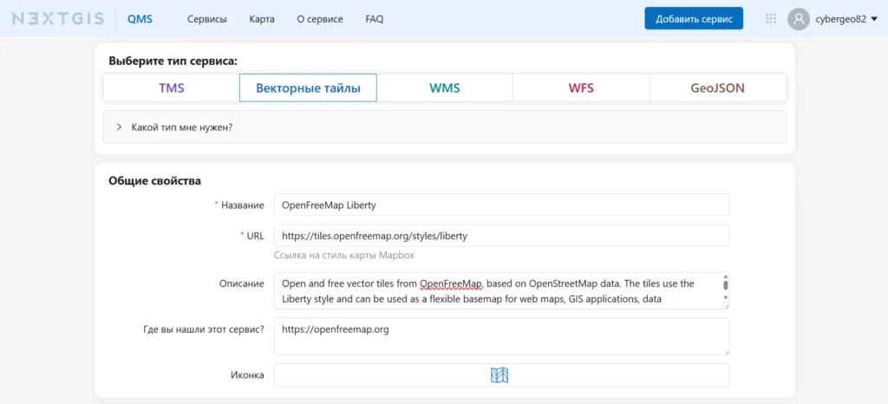This screenshot has height=404, width=888.
Task: Click the Описание scrollbar up arrow
Action: 726,277
